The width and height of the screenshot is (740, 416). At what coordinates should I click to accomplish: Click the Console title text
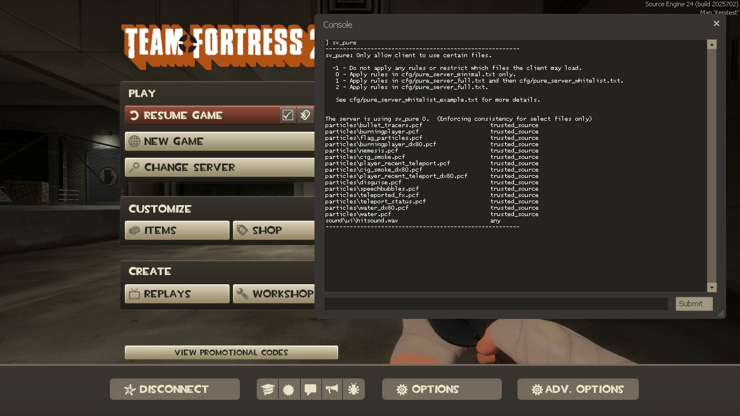(x=338, y=25)
